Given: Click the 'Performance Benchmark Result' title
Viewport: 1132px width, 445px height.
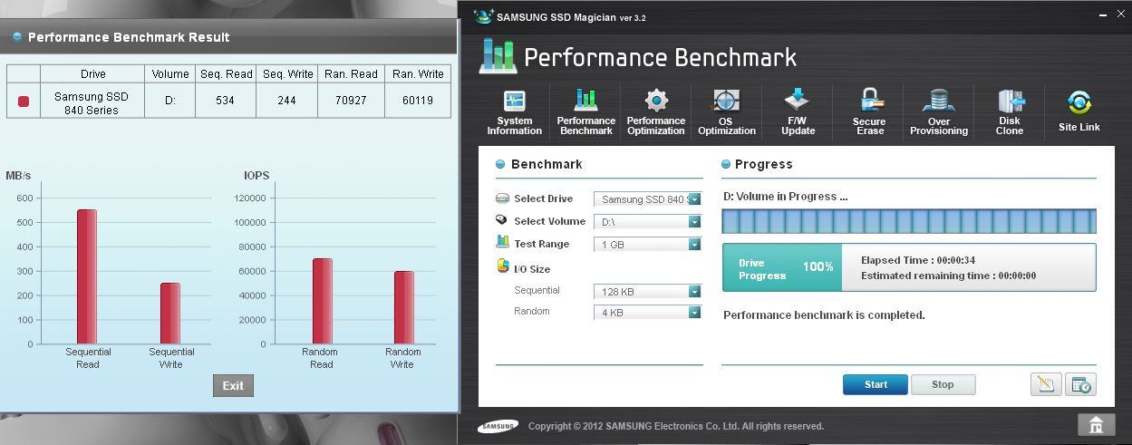Looking at the screenshot, I should point(129,37).
